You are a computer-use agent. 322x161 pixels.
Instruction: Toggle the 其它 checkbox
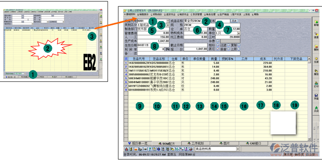(x=218, y=49)
